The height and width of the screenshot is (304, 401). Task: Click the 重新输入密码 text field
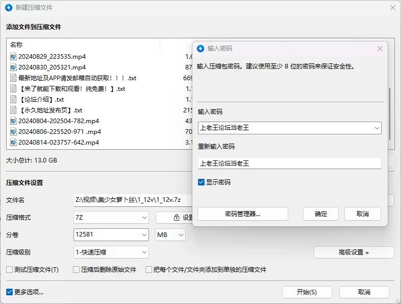click(289, 163)
